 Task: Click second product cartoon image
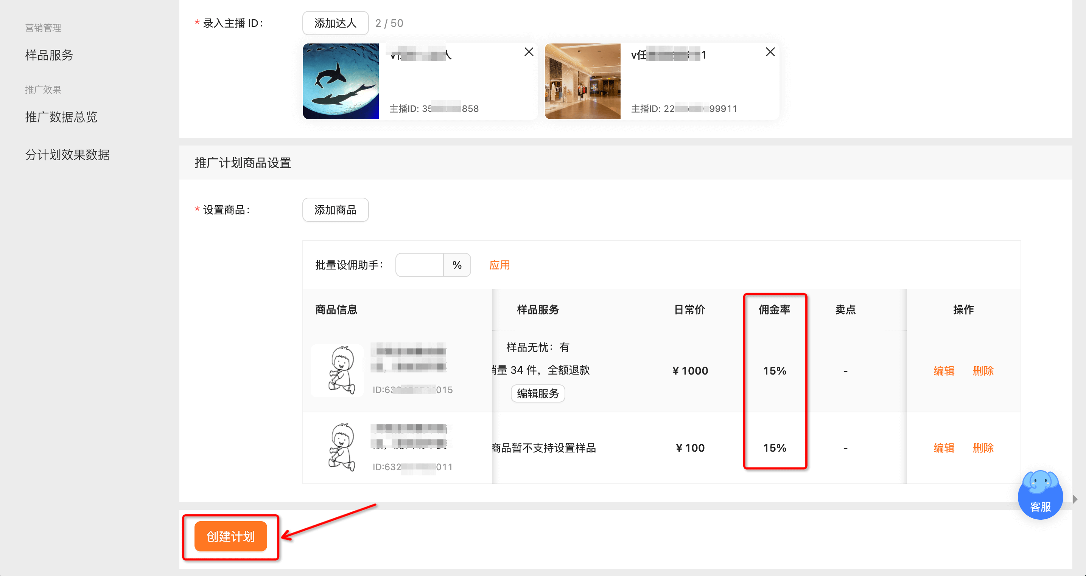coord(341,447)
